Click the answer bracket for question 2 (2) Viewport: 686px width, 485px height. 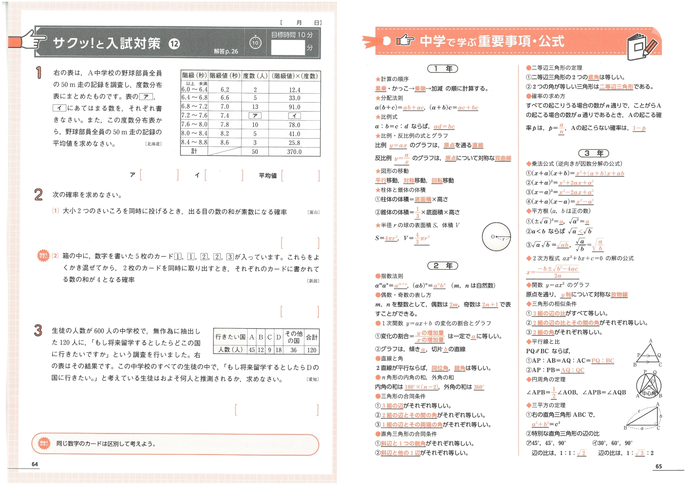[300, 311]
